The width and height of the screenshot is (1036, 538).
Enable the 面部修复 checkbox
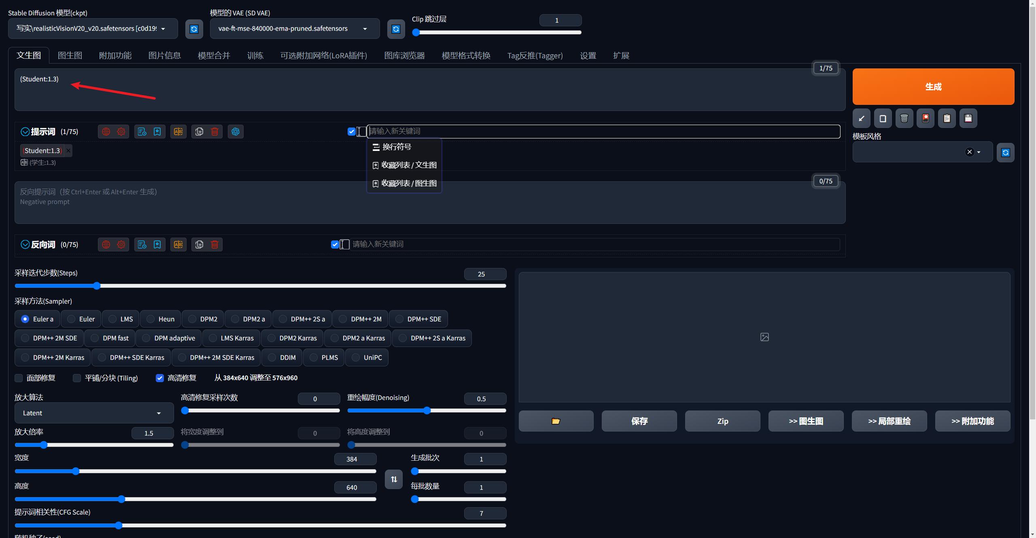coord(19,378)
